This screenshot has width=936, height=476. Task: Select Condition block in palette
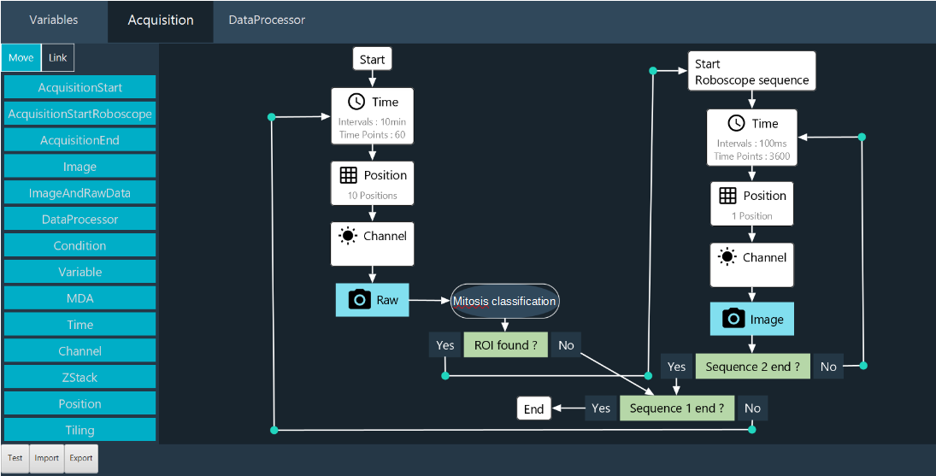80,245
